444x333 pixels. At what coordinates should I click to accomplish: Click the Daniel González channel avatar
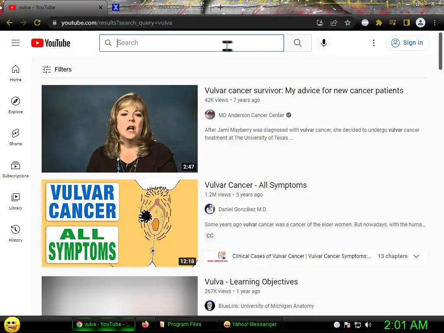[210, 209]
